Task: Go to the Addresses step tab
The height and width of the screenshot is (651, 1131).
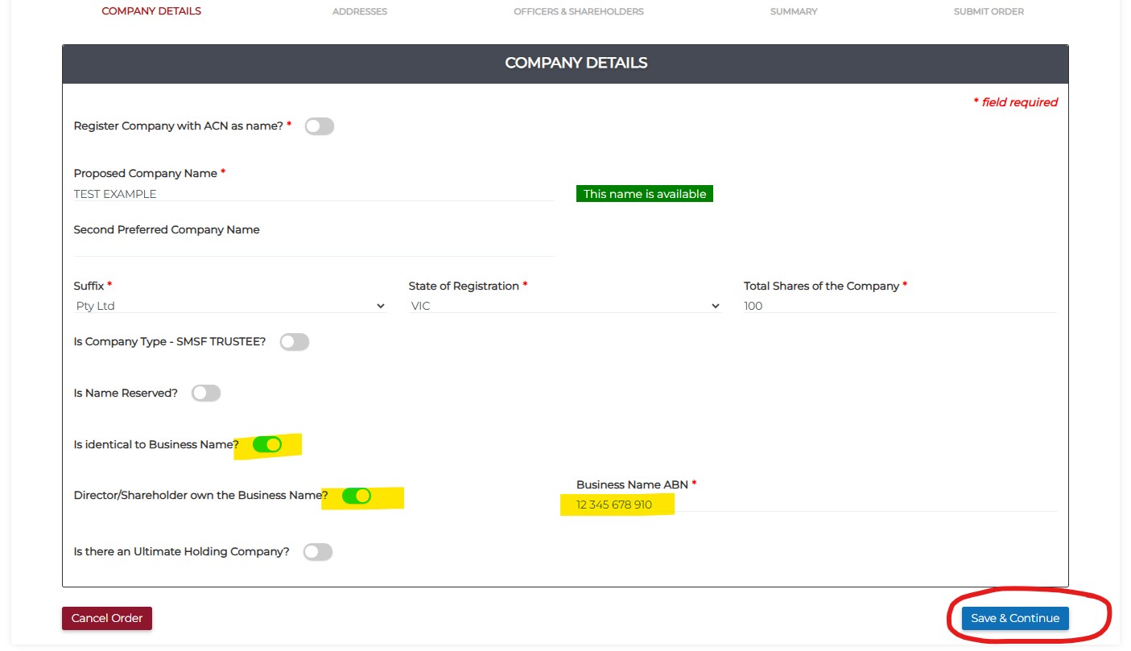Action: coord(360,11)
